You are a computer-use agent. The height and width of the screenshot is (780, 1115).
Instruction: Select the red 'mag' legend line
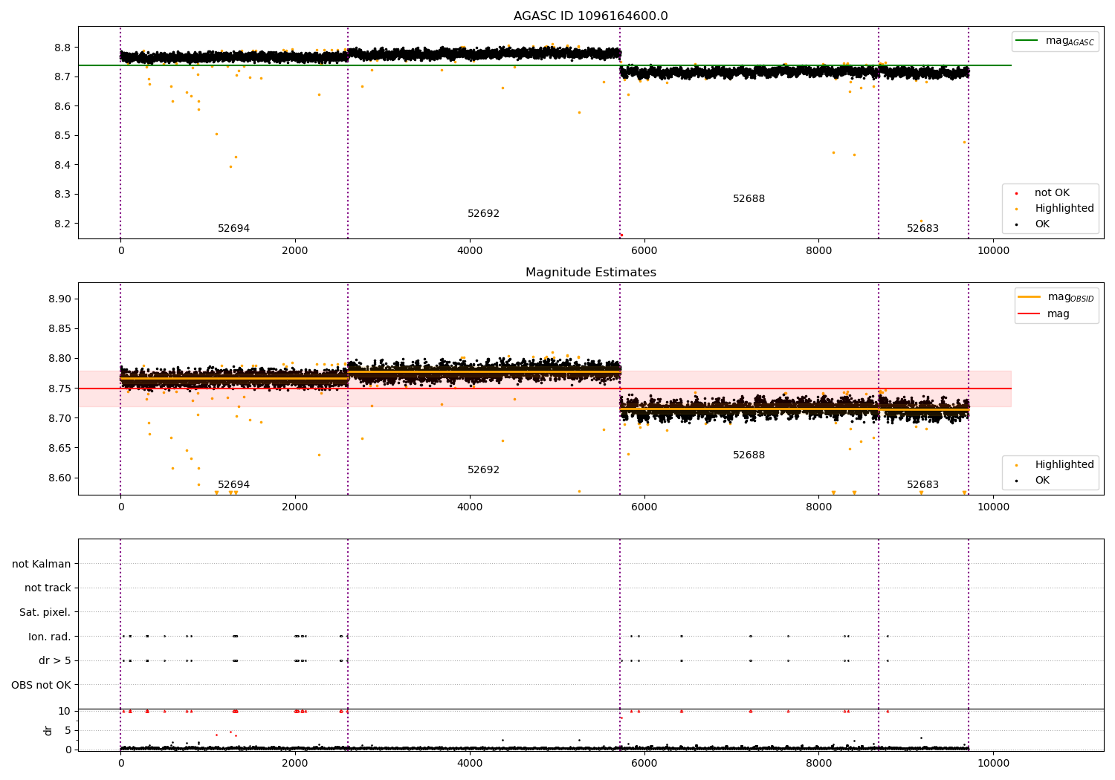[x=1030, y=313]
